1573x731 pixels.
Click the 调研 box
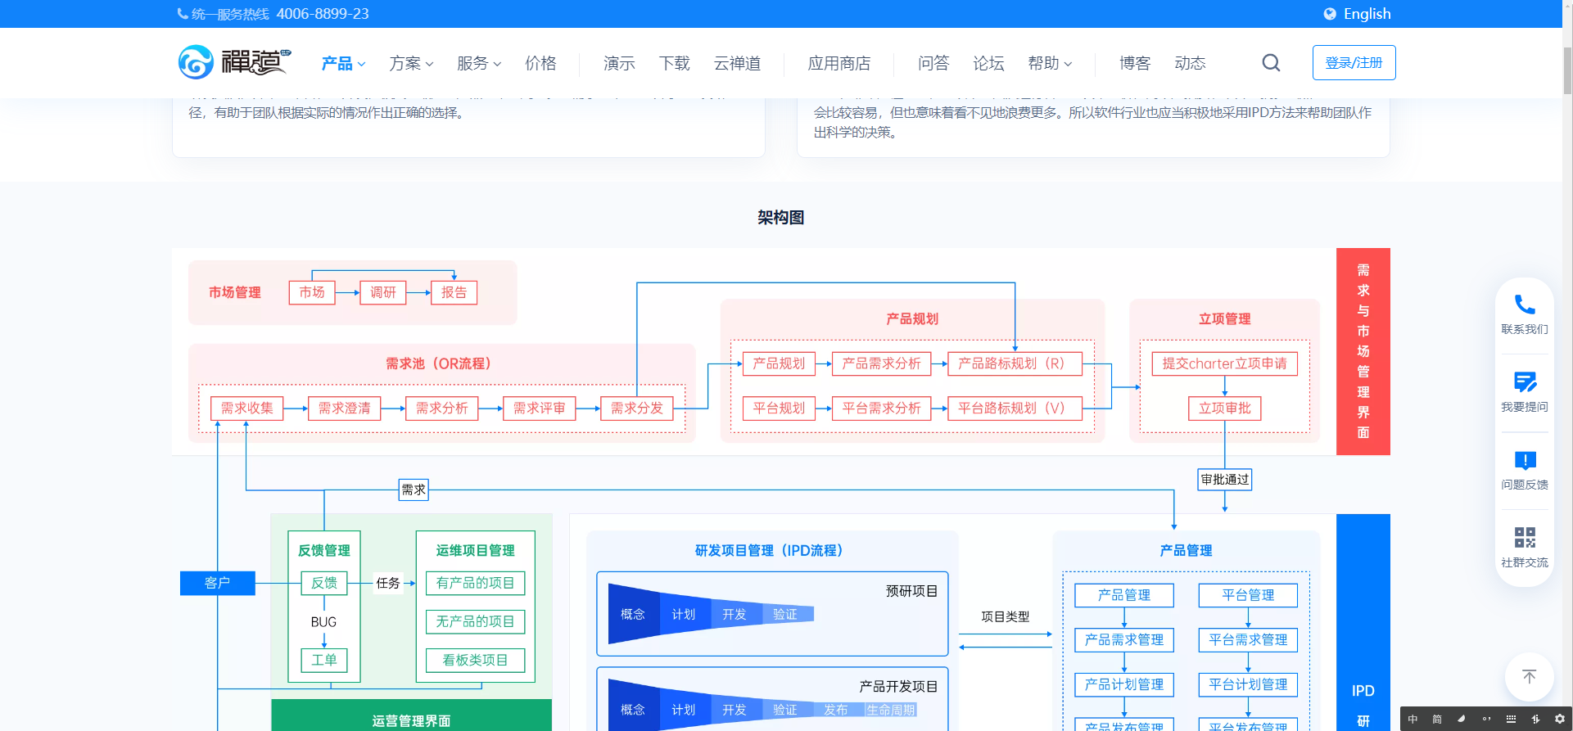pos(383,292)
